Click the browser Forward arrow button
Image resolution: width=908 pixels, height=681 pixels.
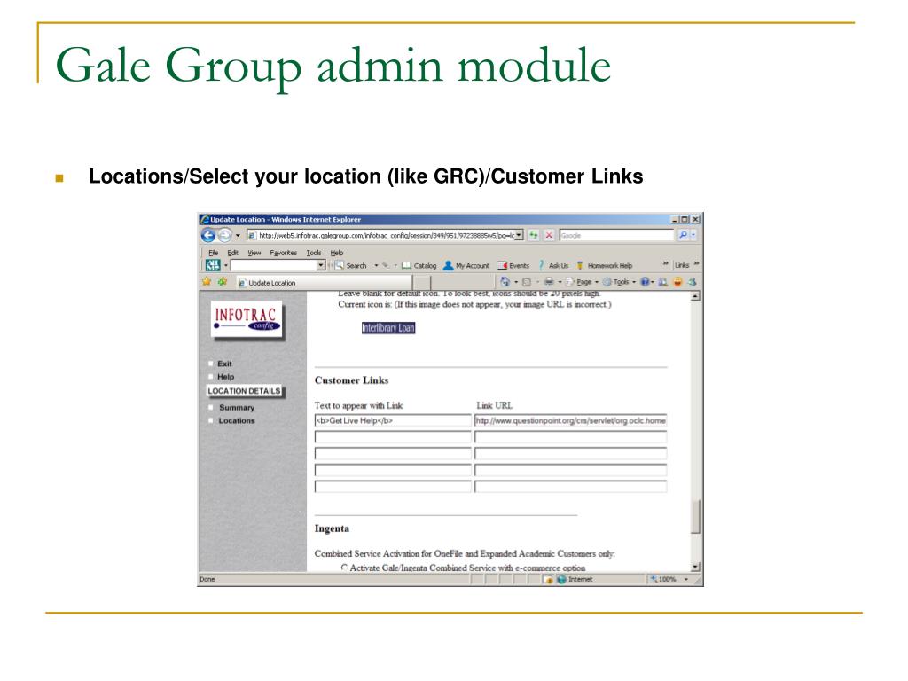(x=224, y=235)
